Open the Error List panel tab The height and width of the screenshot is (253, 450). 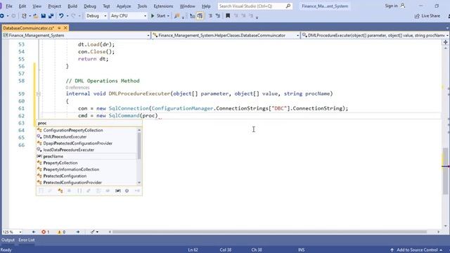coord(27,240)
